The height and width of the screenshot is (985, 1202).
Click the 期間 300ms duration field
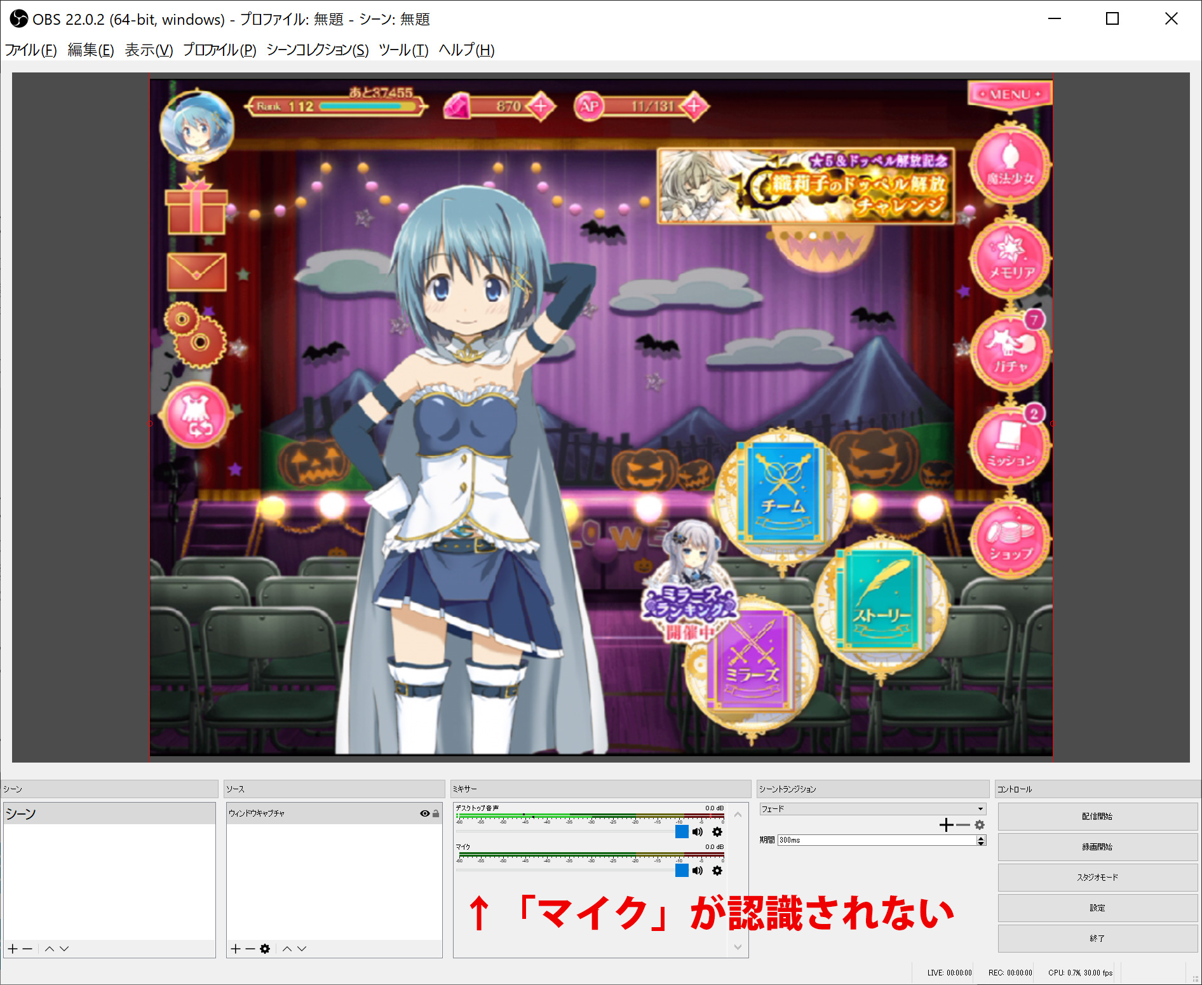[x=877, y=840]
